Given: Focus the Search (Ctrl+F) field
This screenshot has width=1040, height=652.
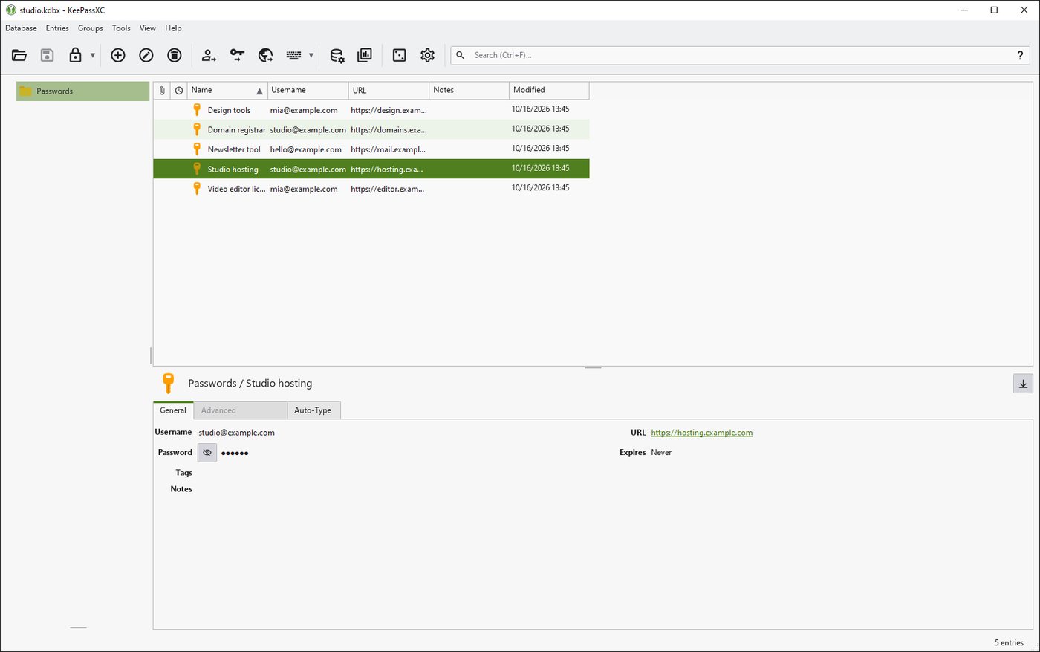Looking at the screenshot, I should point(740,55).
